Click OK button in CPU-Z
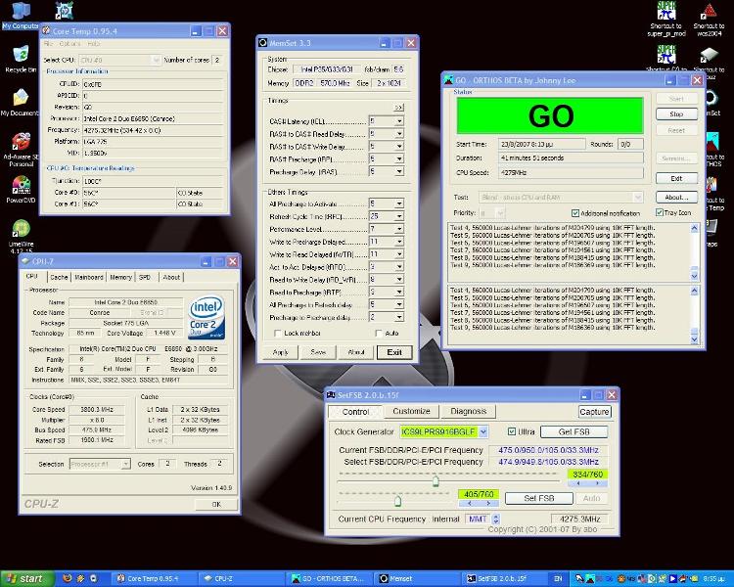The width and height of the screenshot is (734, 587). (216, 504)
